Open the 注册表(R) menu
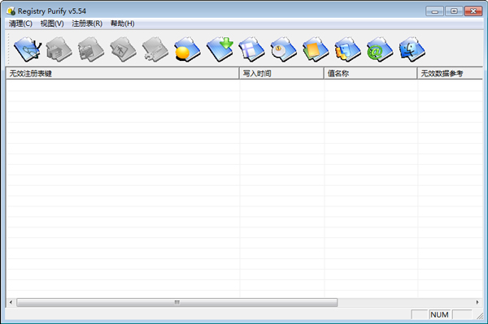488x324 pixels. pos(87,24)
